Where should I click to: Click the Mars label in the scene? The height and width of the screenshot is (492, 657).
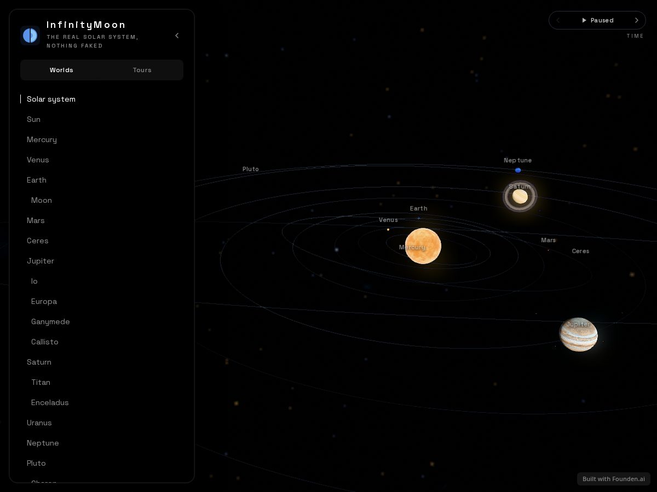[x=548, y=240]
